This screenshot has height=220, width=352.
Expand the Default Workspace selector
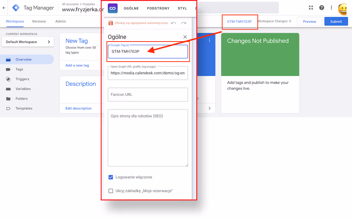28,42
